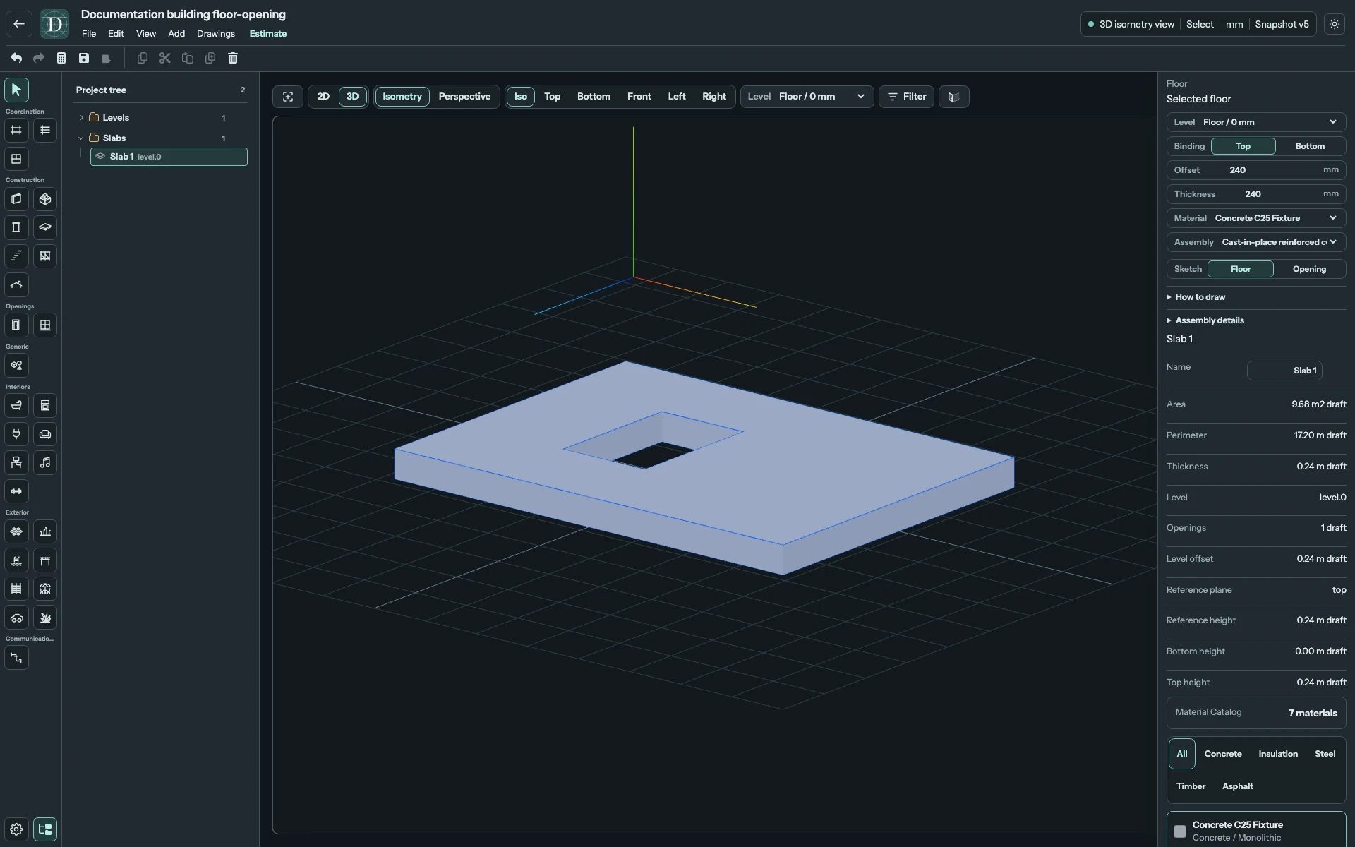Select the bathtub interior tool
Image resolution: width=1355 pixels, height=847 pixels.
[x=16, y=406]
